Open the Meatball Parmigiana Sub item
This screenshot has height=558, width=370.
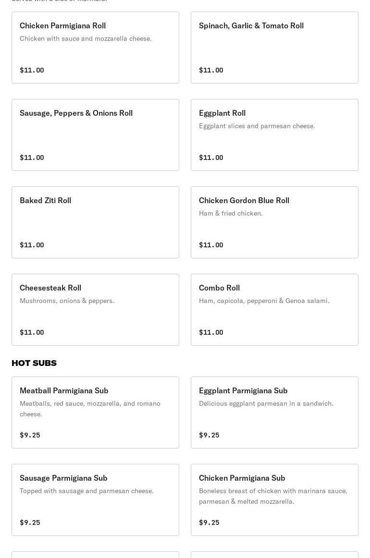tap(95, 412)
